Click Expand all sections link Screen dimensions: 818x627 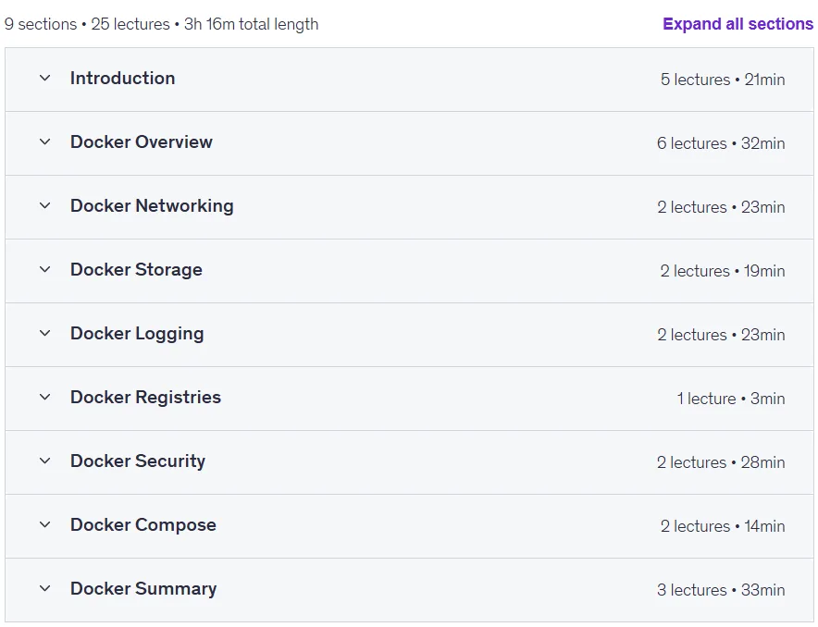click(737, 24)
